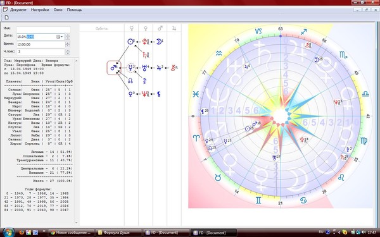Click the Venus orbit column header symbol

(146, 28)
